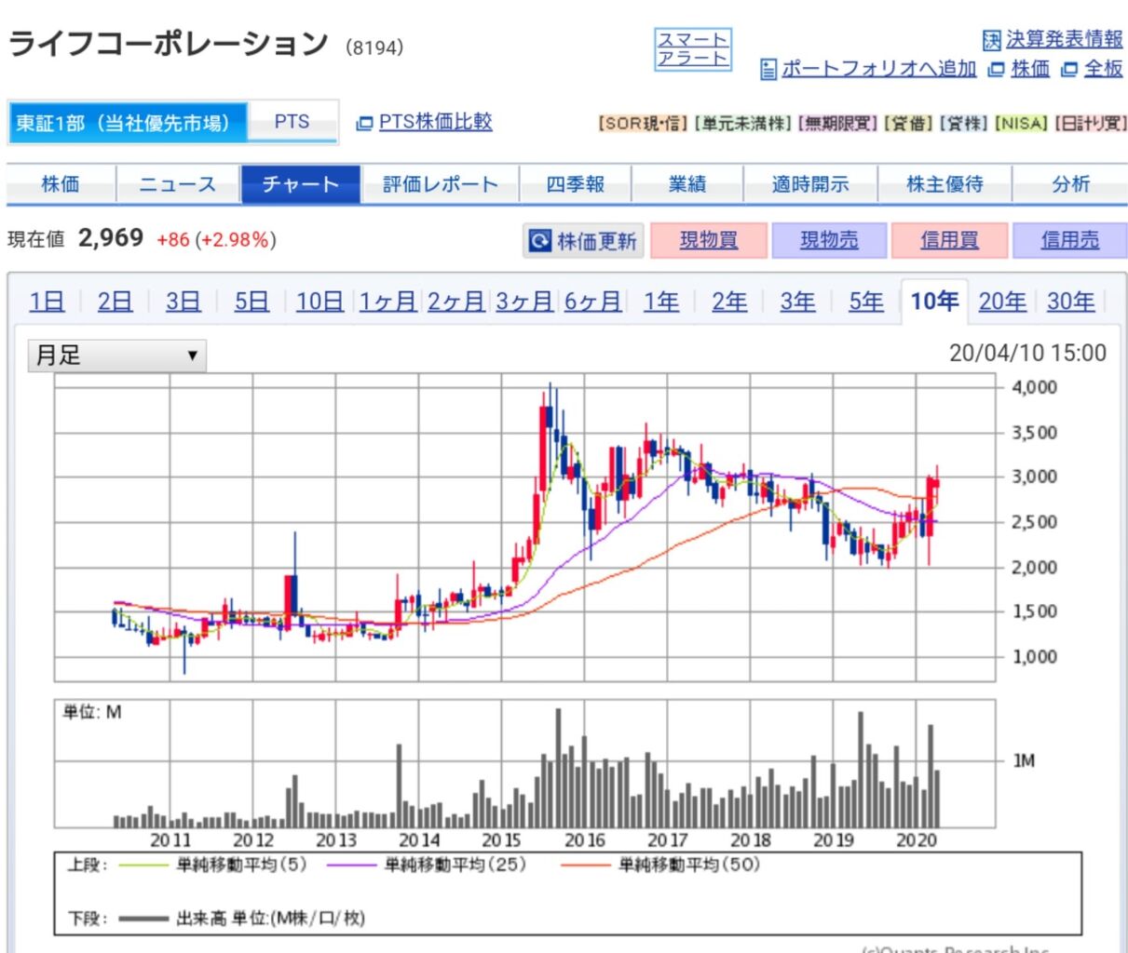Select the 10日 chart period
This screenshot has height=953, width=1128.
point(319,302)
